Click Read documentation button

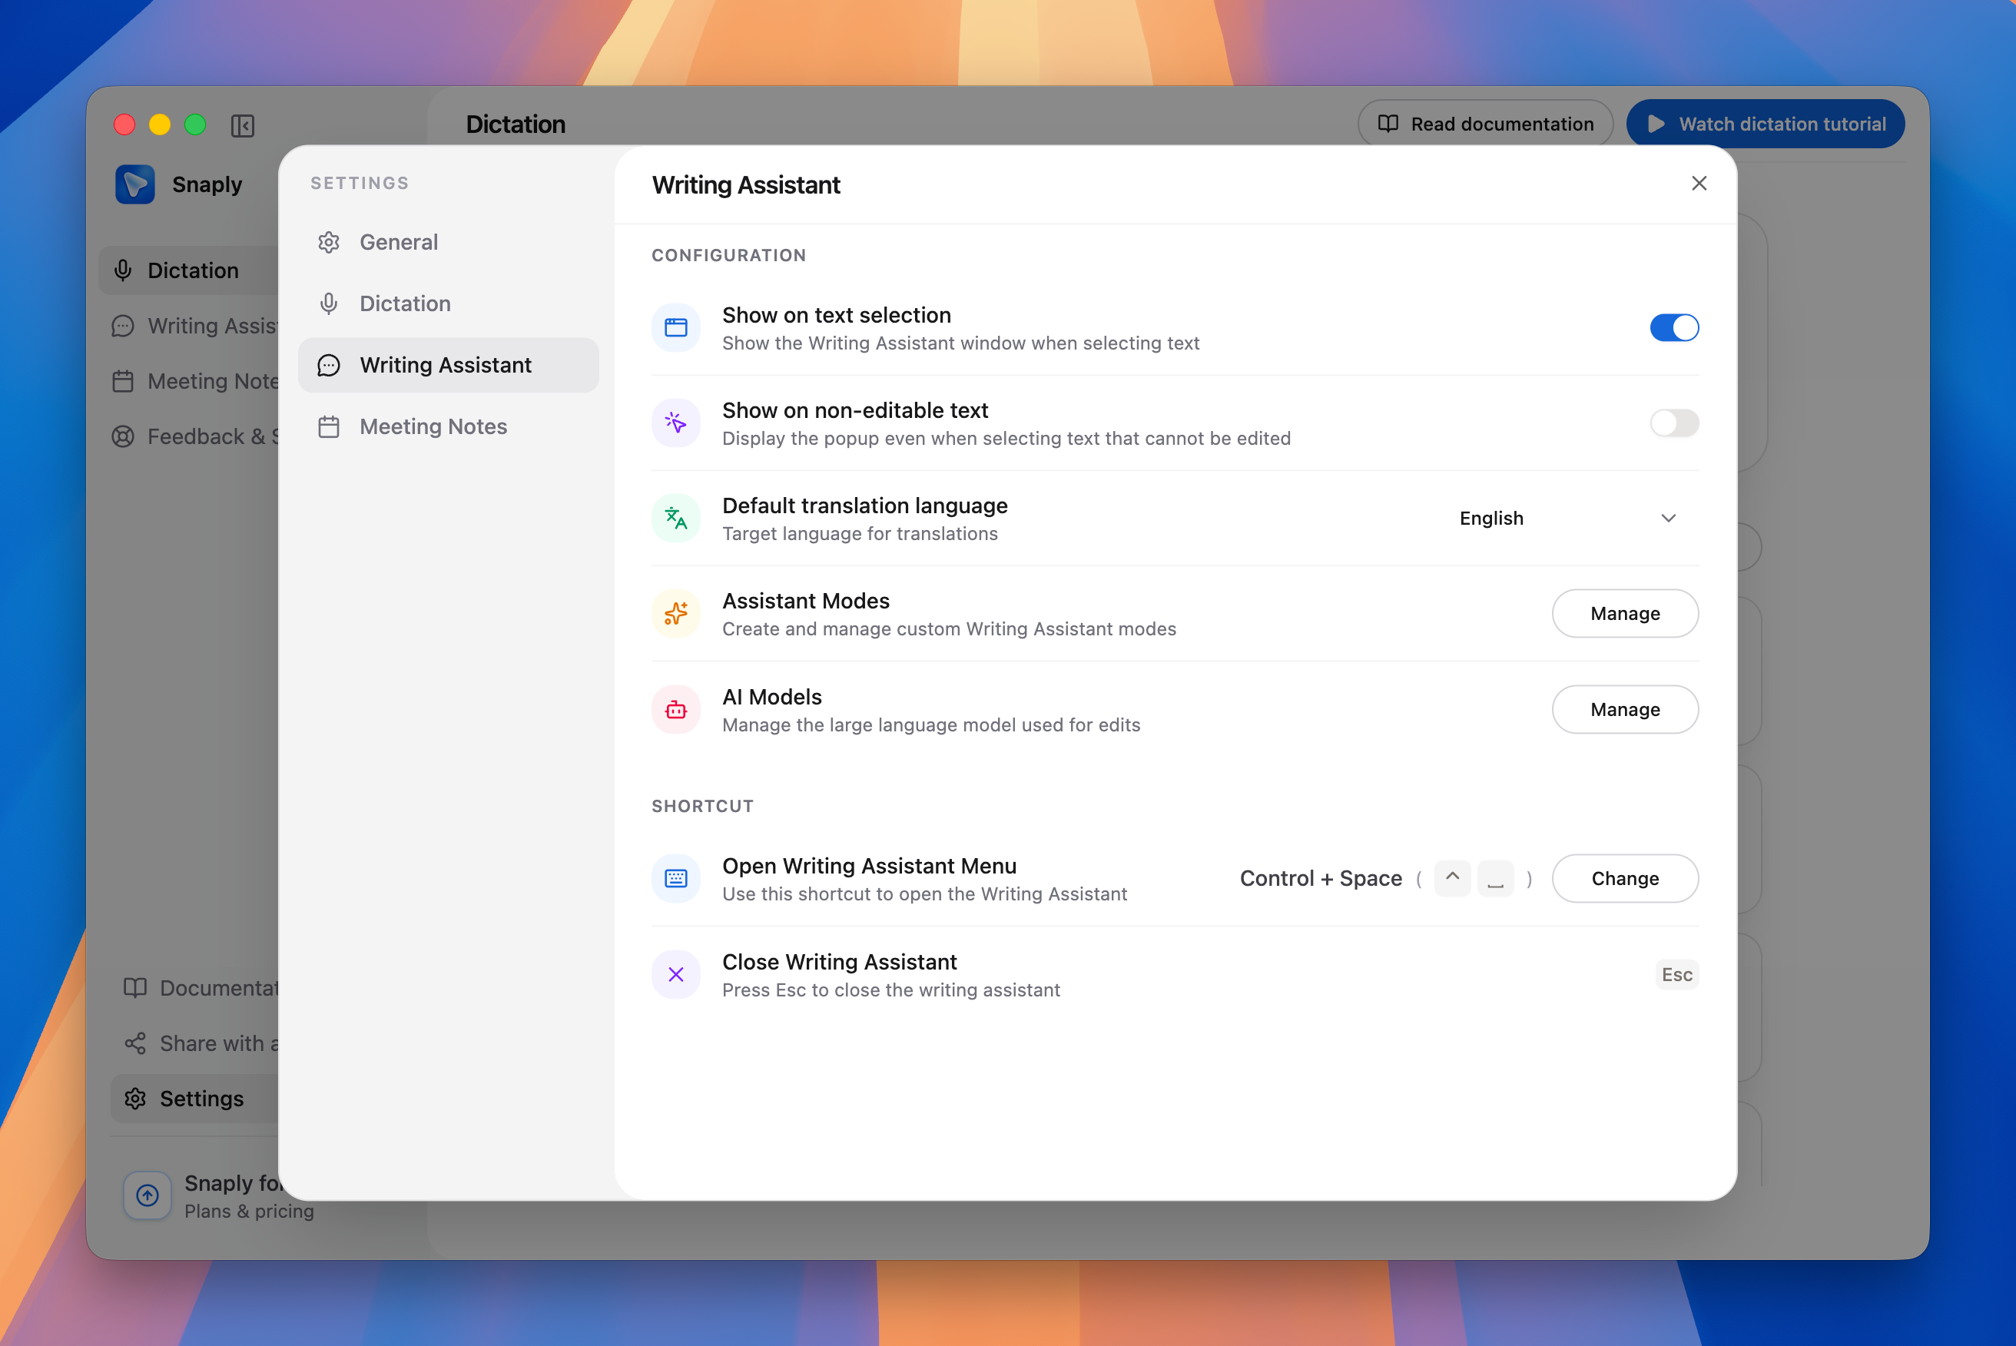pos(1486,124)
